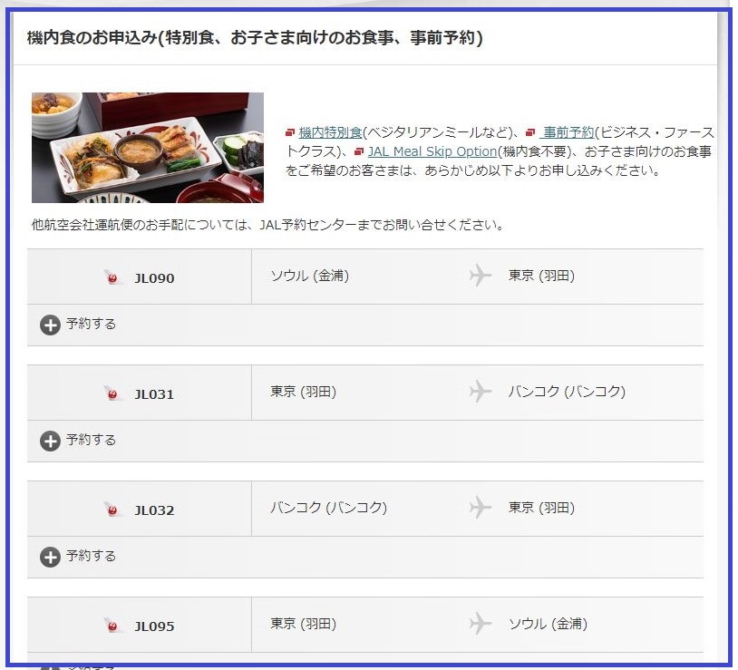738x670 pixels.
Task: Click the JAL crane logo next to JL095
Action: tap(112, 626)
